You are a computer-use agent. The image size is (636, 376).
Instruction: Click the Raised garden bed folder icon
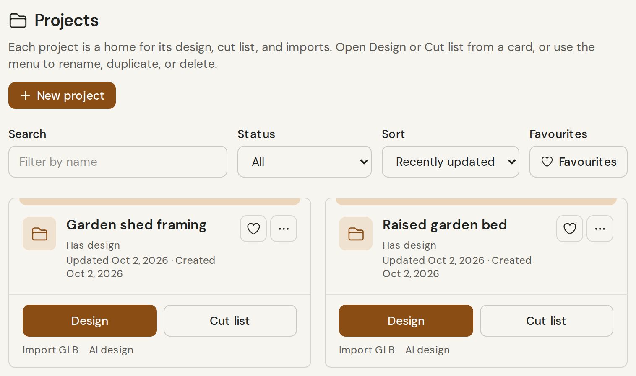356,234
